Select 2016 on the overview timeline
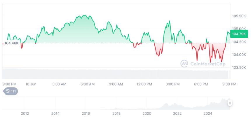 86,113
